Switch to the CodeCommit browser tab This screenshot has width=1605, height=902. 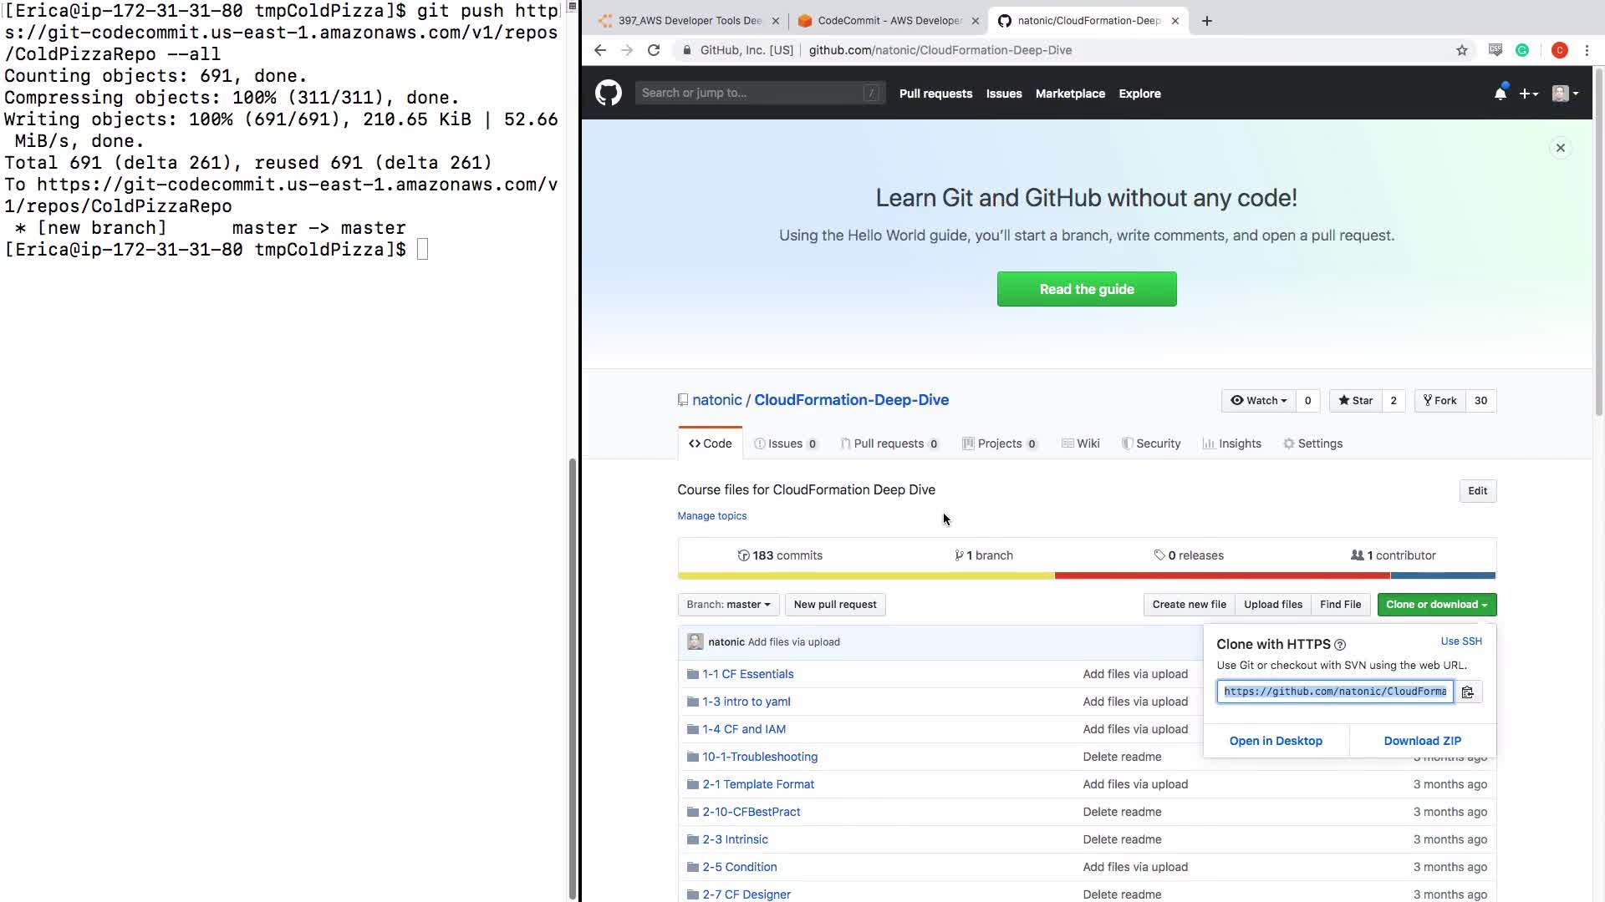pos(888,21)
